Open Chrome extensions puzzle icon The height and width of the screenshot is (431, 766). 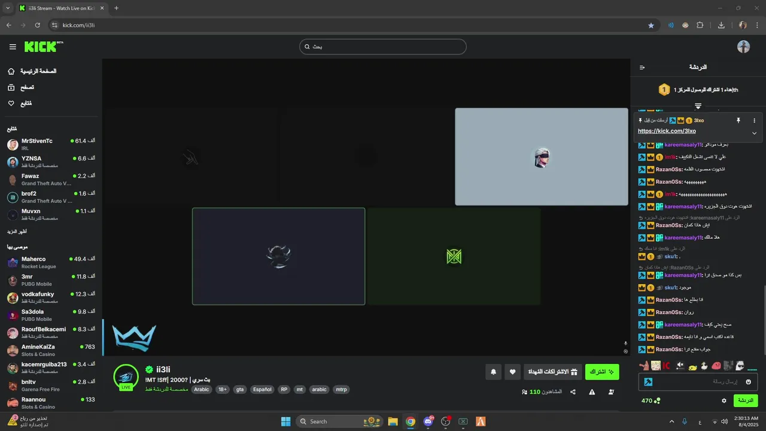pyautogui.click(x=700, y=25)
